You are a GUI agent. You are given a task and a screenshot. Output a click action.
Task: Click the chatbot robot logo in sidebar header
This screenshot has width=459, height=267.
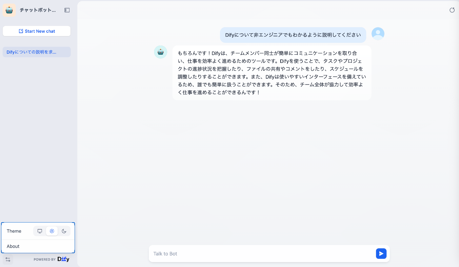pyautogui.click(x=9, y=10)
